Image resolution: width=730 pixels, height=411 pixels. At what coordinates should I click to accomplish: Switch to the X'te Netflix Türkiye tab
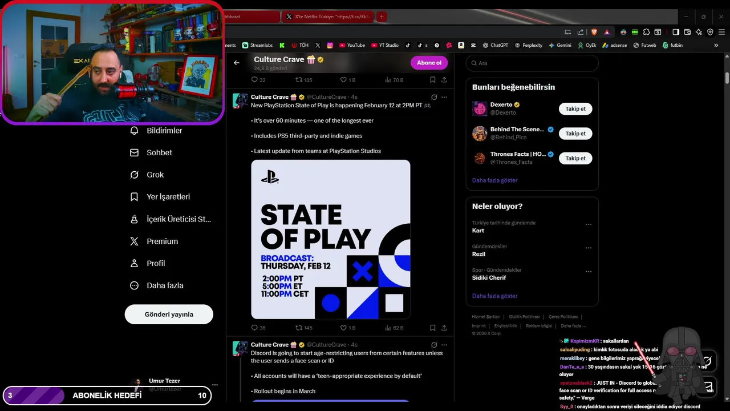(328, 17)
